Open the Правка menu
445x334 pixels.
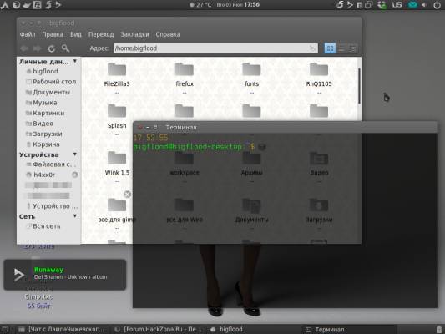tap(53, 34)
